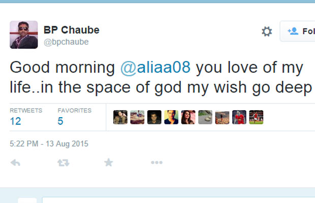
Task: Click the 5:22 PM - 13 Aug 2015 timestamp
Action: coord(49,144)
